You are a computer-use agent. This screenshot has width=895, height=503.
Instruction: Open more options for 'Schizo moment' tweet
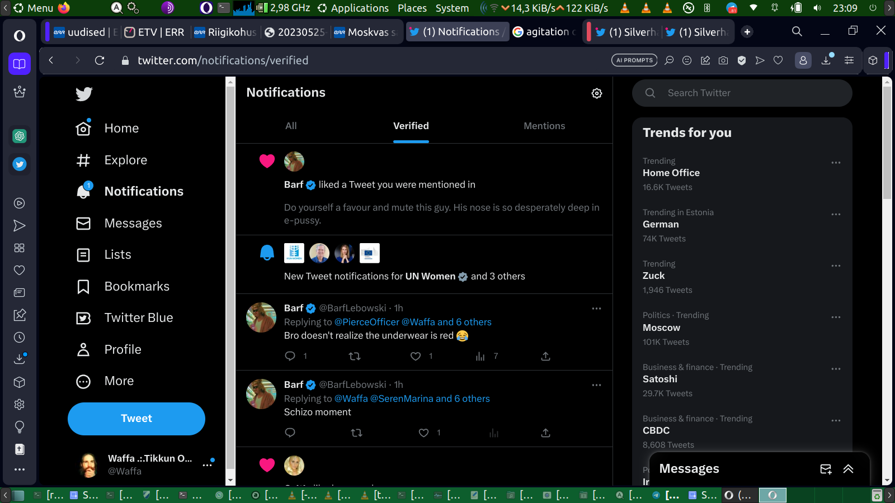click(x=597, y=385)
